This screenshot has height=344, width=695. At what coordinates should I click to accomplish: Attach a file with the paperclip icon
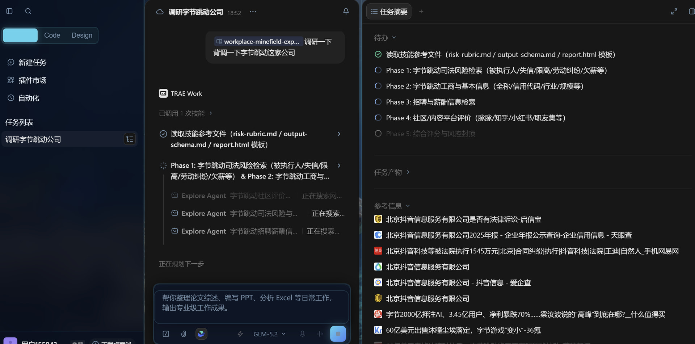[184, 334]
